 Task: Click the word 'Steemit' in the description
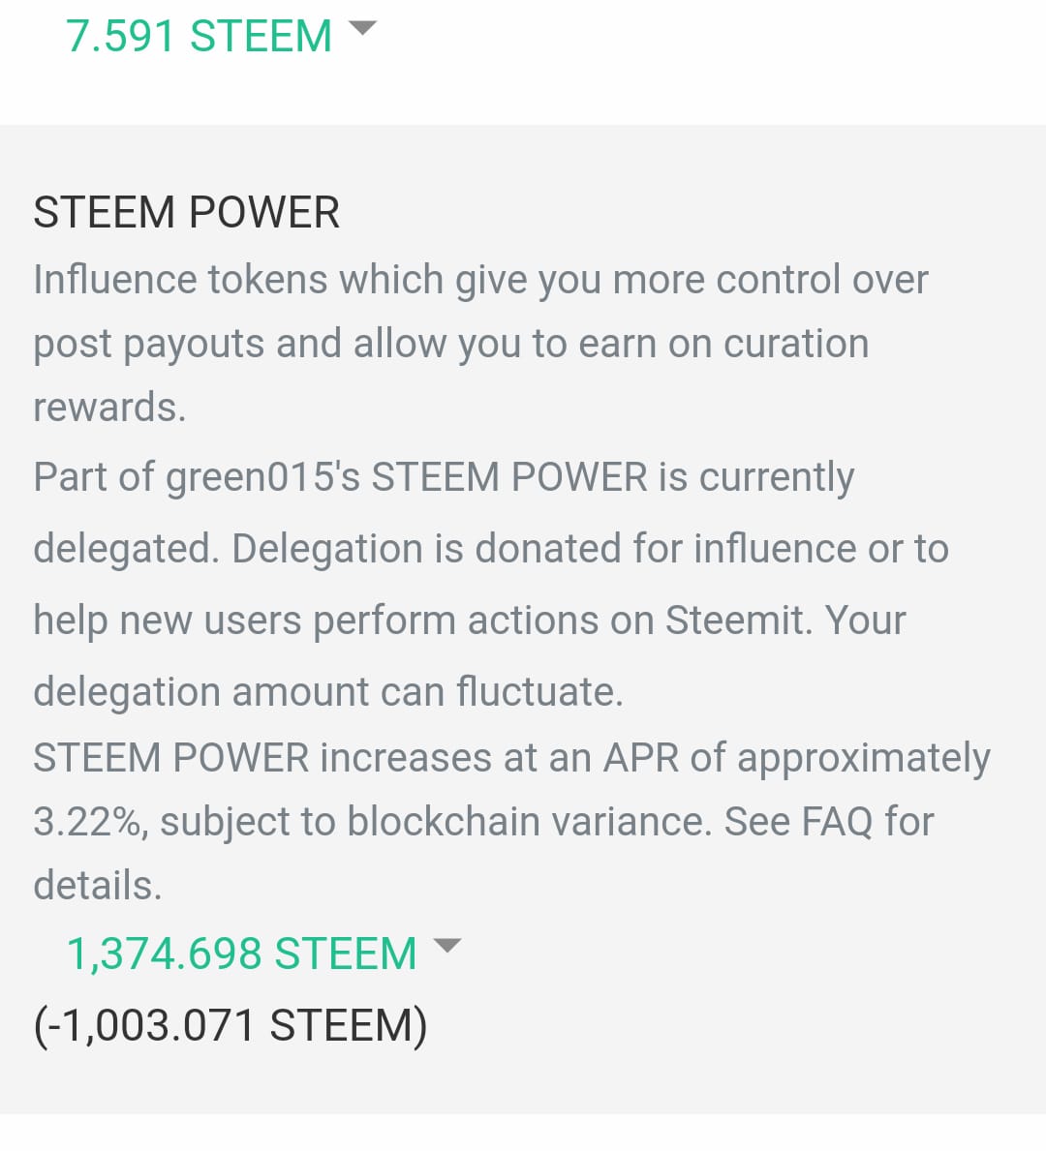click(738, 621)
